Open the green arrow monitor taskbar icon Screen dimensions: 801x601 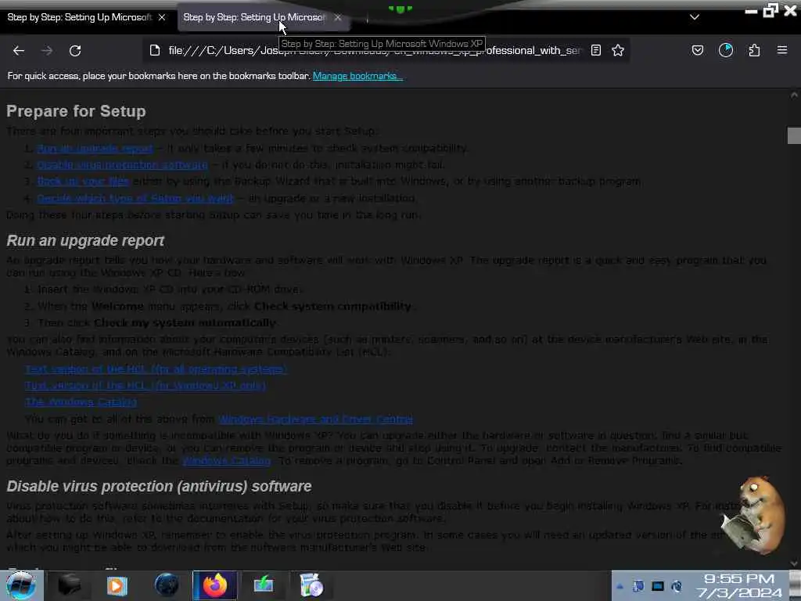coord(264,585)
